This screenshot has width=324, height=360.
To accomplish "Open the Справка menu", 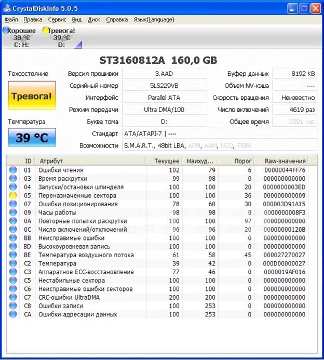I will tap(117, 20).
